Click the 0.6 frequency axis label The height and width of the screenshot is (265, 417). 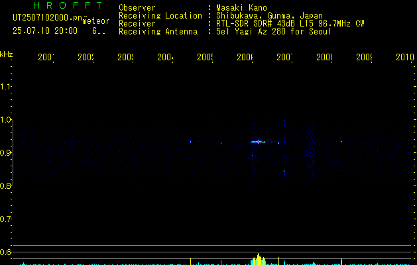click(x=5, y=252)
